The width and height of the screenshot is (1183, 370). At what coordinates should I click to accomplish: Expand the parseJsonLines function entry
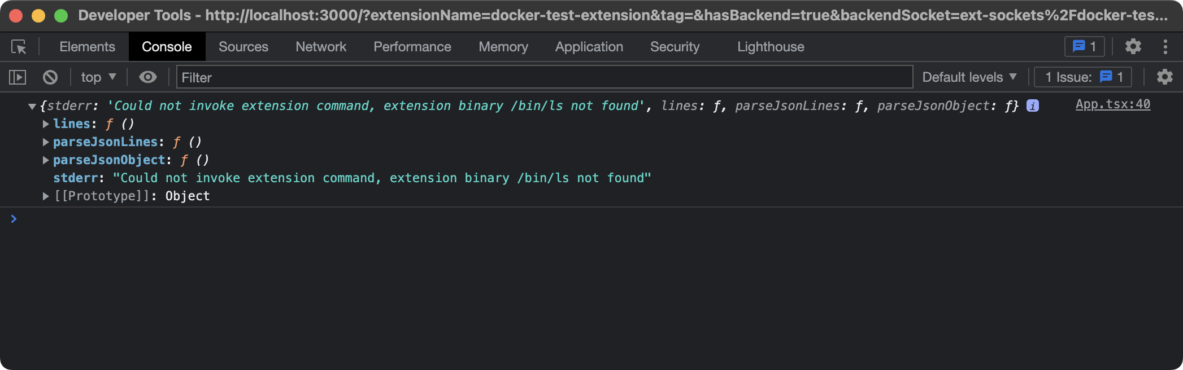pos(46,142)
